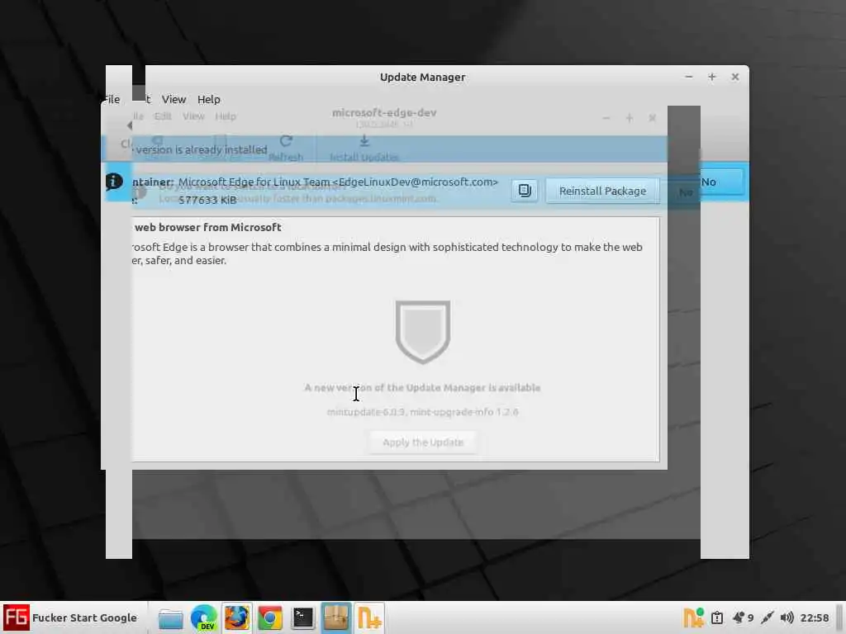Click the 'version is already installed' status text
This screenshot has height=634, width=846.
(x=202, y=149)
